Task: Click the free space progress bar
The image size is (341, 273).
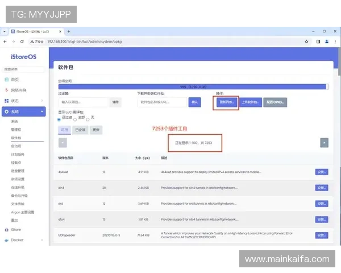Action: (x=193, y=86)
